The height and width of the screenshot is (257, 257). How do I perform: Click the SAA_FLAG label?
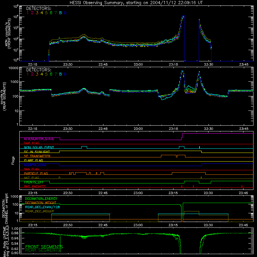click(31, 169)
